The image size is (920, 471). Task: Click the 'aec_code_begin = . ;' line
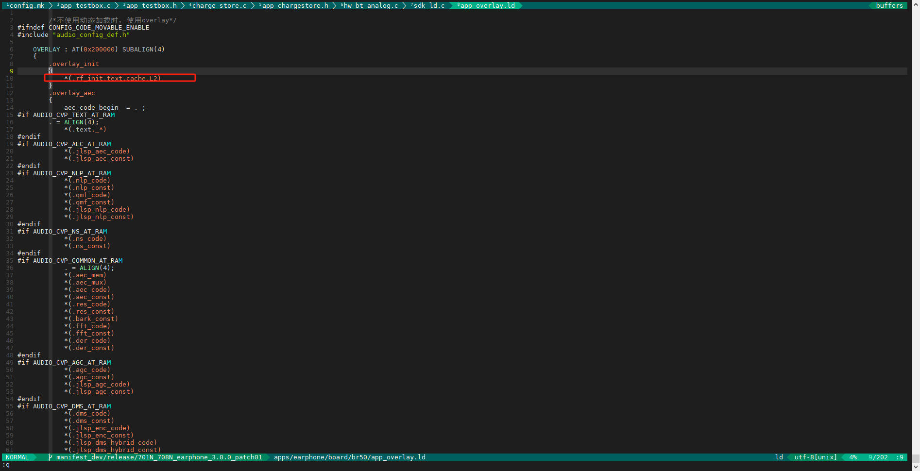(105, 108)
